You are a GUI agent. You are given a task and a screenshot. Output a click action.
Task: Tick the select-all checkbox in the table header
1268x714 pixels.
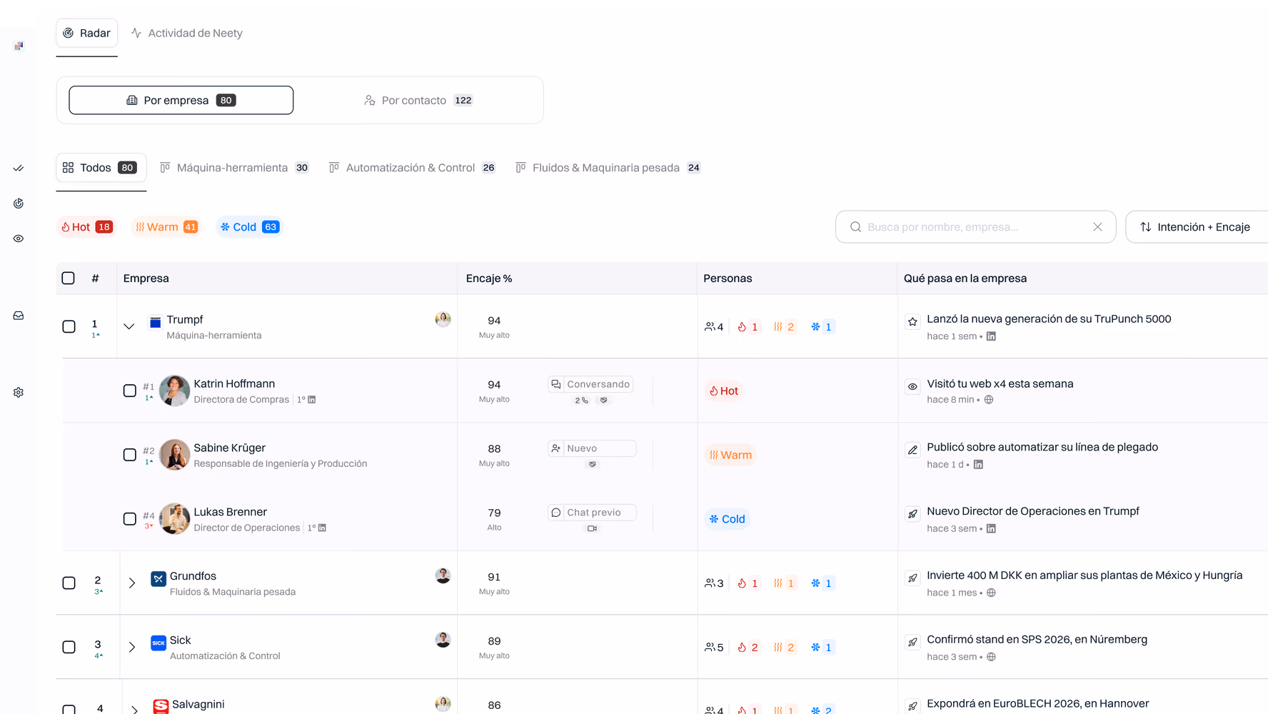[x=69, y=278]
